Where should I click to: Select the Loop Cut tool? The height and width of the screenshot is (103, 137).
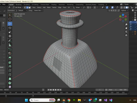click(10, 71)
